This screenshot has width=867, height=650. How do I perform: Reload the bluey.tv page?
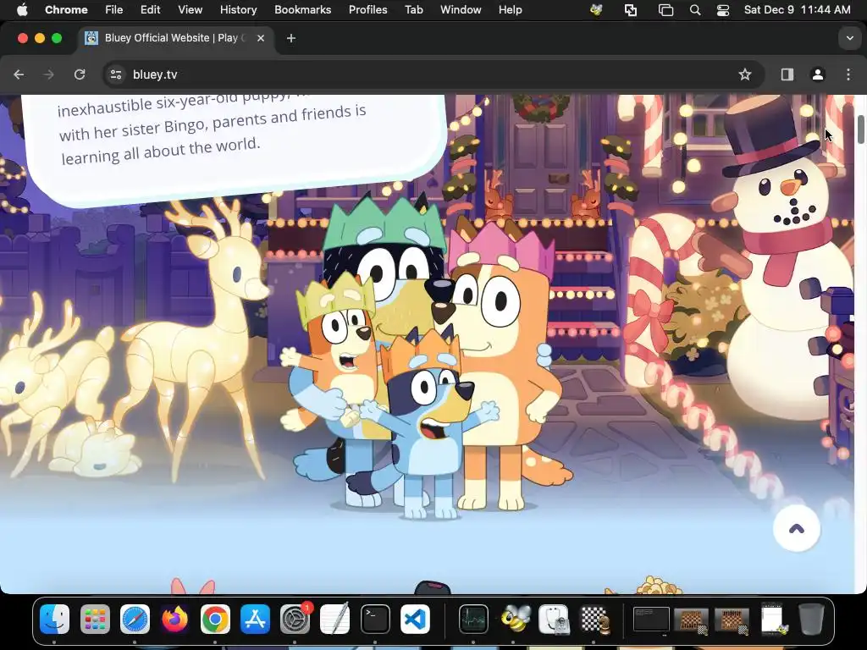coord(80,74)
